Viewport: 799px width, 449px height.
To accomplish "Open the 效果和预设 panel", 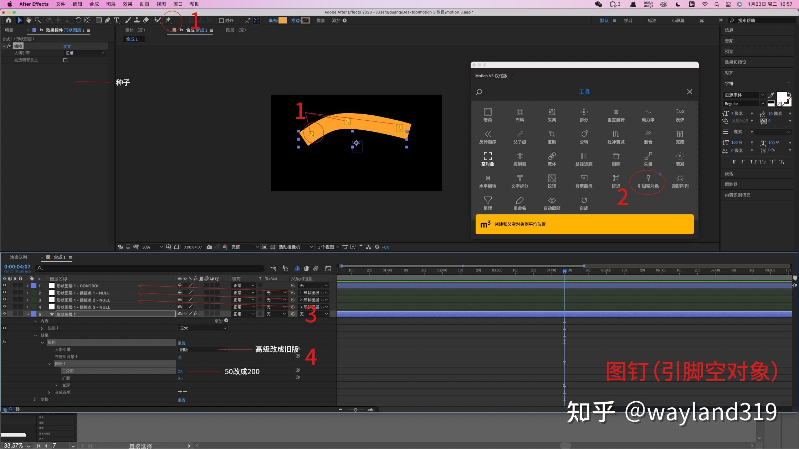I will 735,62.
